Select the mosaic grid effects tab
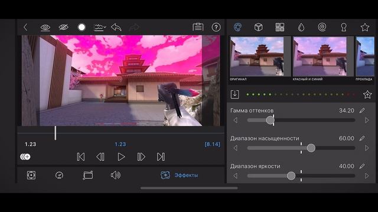This screenshot has height=212, width=378. tap(279, 27)
